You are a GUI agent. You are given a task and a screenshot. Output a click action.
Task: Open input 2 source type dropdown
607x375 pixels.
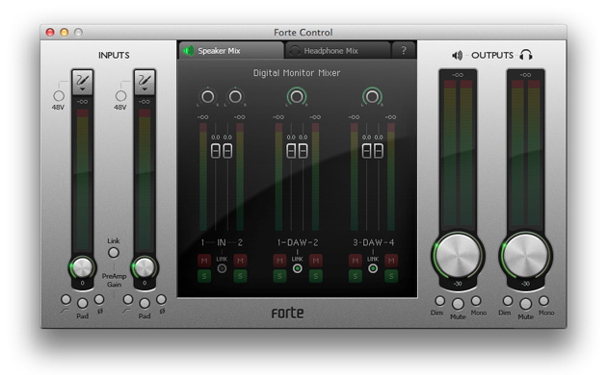(x=145, y=83)
